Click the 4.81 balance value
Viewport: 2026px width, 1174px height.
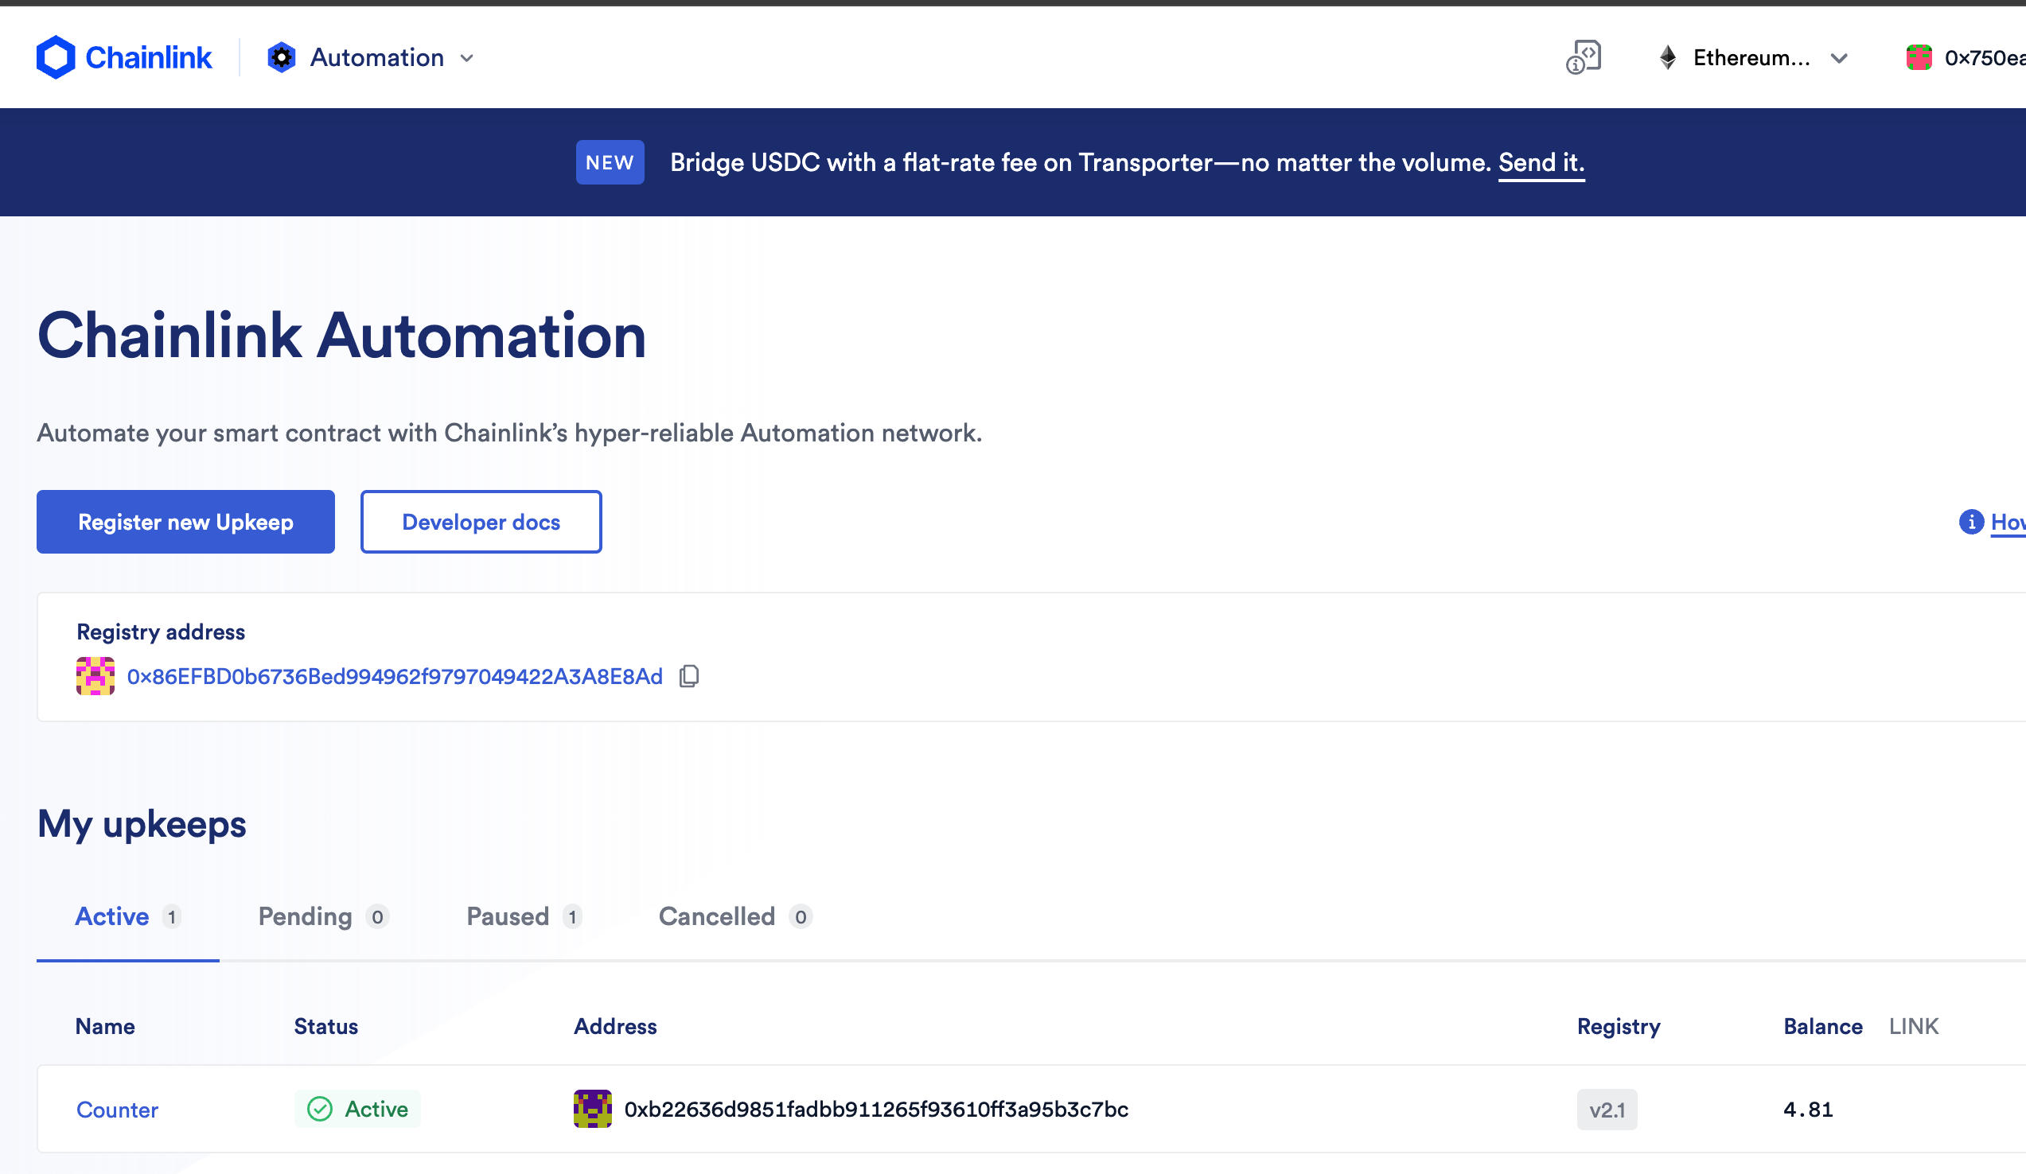click(1807, 1109)
